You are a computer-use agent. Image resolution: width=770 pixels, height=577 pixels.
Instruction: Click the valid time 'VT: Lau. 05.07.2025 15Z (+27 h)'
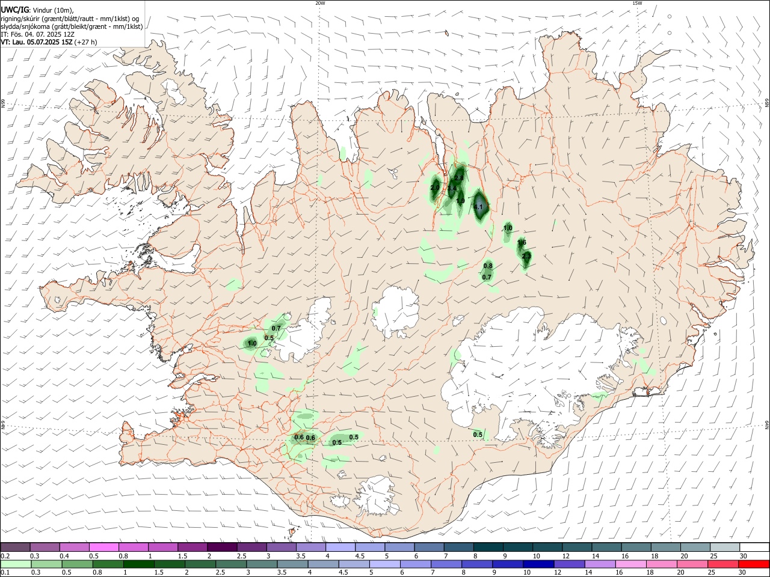pos(49,42)
